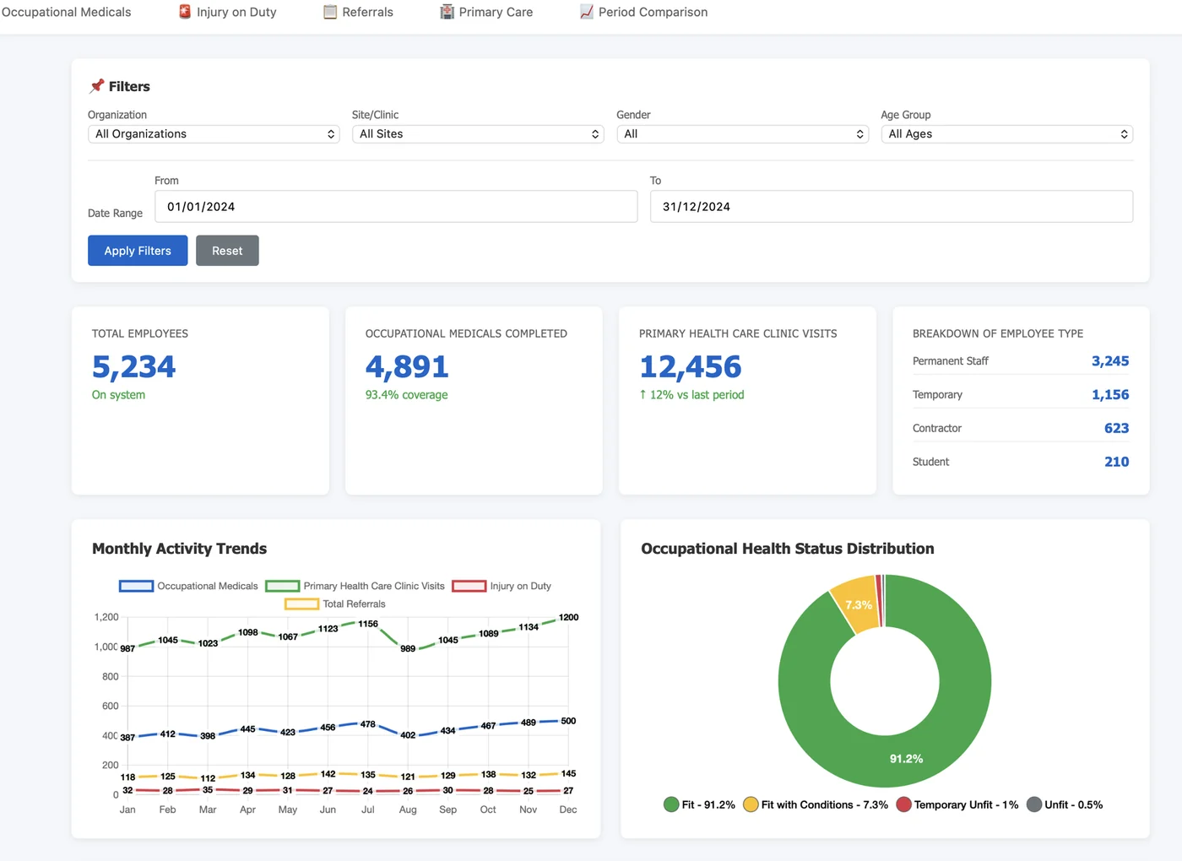Toggle Unfit - 0.5% legend item

coord(1065,804)
